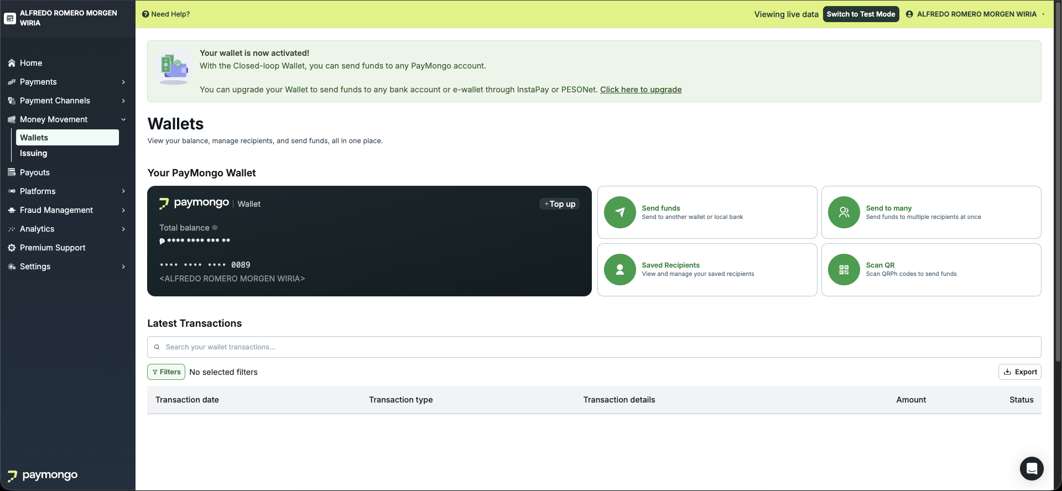Click the Payments sidebar icon
The image size is (1062, 491).
click(12, 82)
